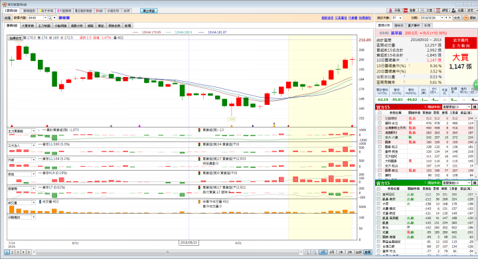This screenshot has width=478, height=259.
Task: Open the 分點明細 sub-tab
Action: point(60,26)
